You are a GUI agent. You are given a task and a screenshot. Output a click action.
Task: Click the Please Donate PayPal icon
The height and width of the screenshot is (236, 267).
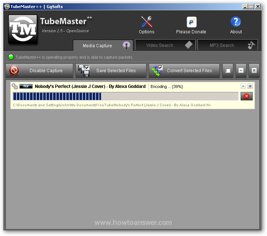[x=192, y=22]
